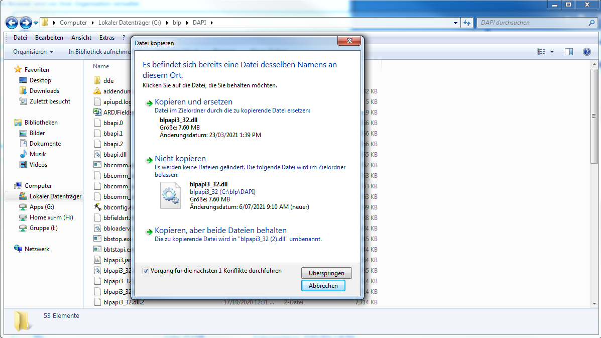Click the blpapi3_32.dll gear file icon in dialog
The height and width of the screenshot is (338, 601).
coord(170,195)
